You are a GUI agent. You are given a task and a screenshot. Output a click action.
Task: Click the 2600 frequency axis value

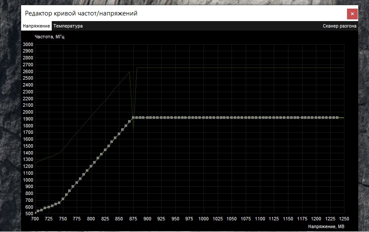tap(28, 71)
